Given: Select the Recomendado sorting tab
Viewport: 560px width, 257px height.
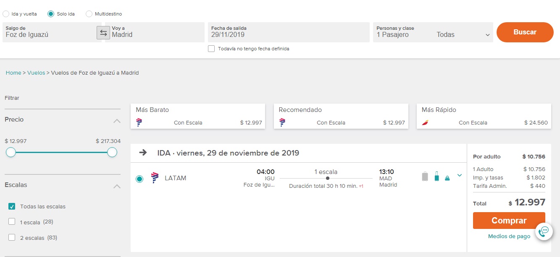Looking at the screenshot, I should pyautogui.click(x=341, y=116).
